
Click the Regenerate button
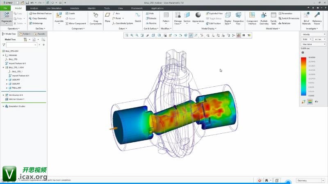point(6,18)
